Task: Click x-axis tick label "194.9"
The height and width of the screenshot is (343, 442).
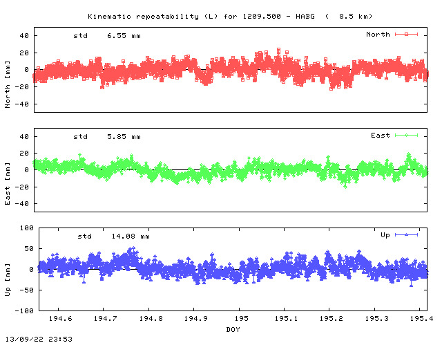Action: click(196, 319)
